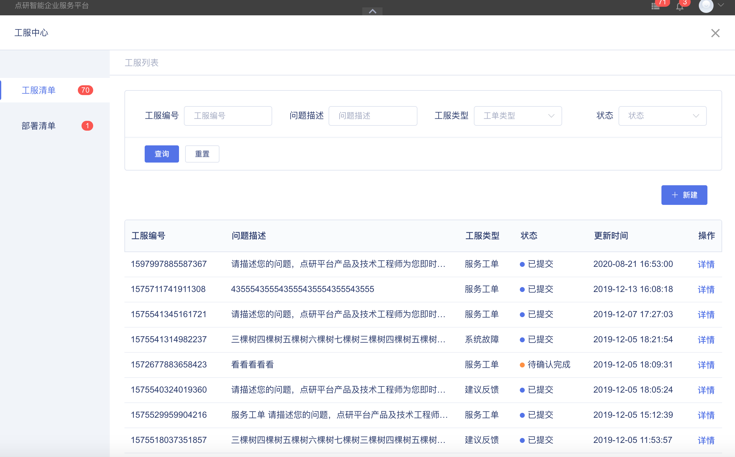Close the 工服中心 panel with the X
735x457 pixels.
pyautogui.click(x=715, y=33)
